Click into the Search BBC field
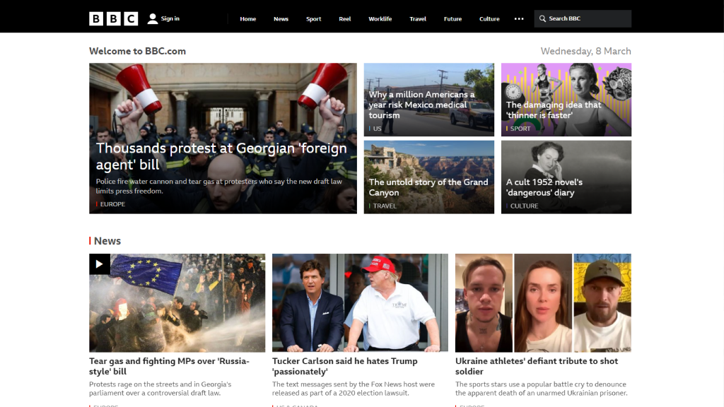 pos(583,18)
